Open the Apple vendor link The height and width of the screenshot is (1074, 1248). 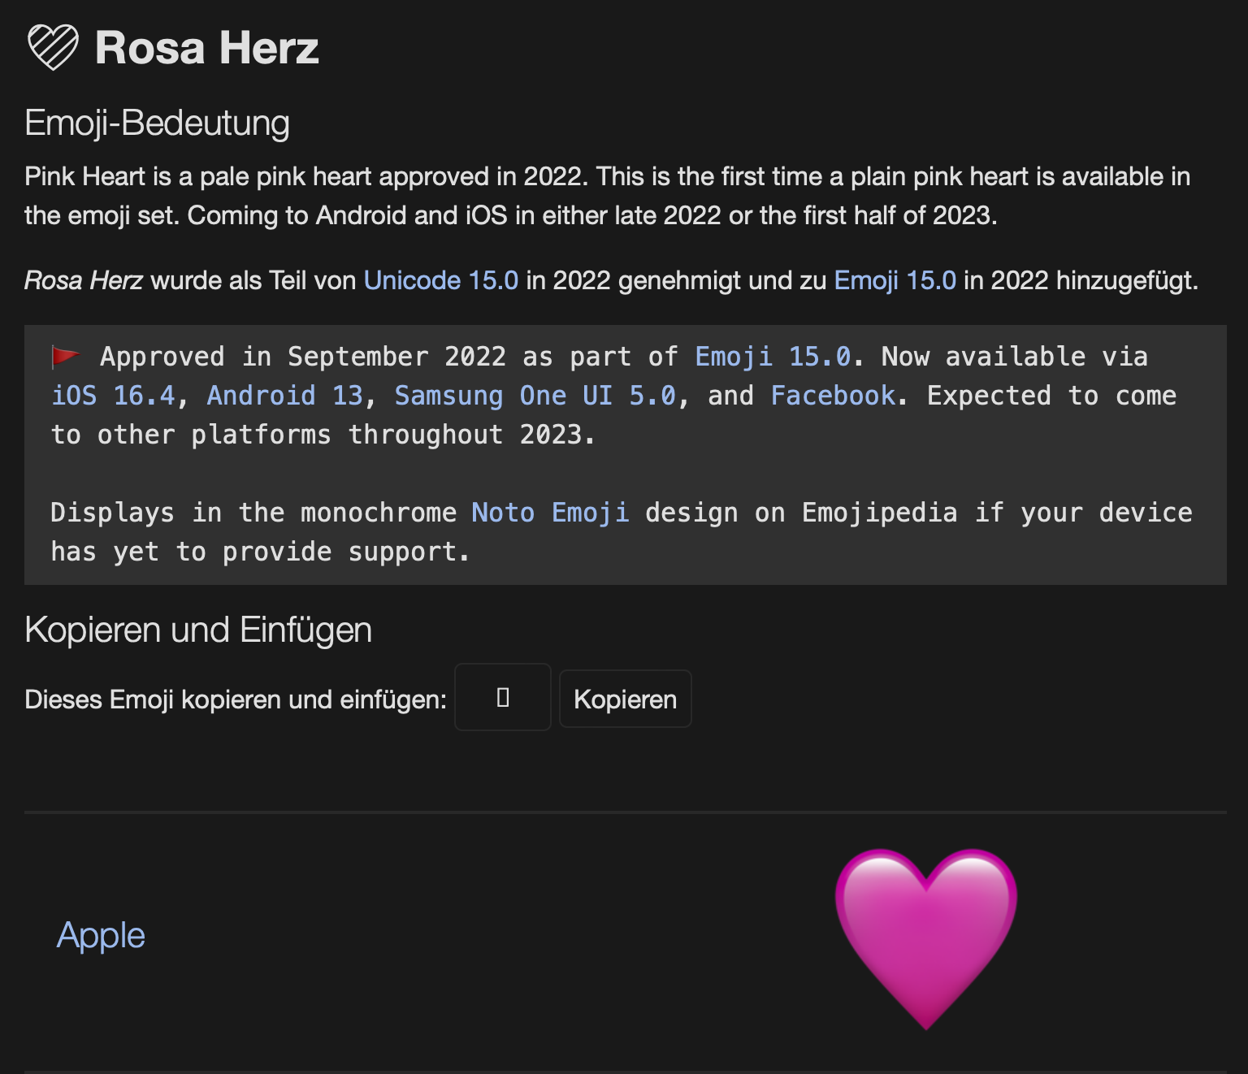tap(101, 935)
